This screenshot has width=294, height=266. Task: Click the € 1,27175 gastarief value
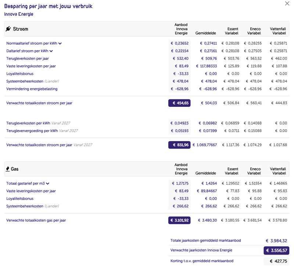(x=180, y=183)
